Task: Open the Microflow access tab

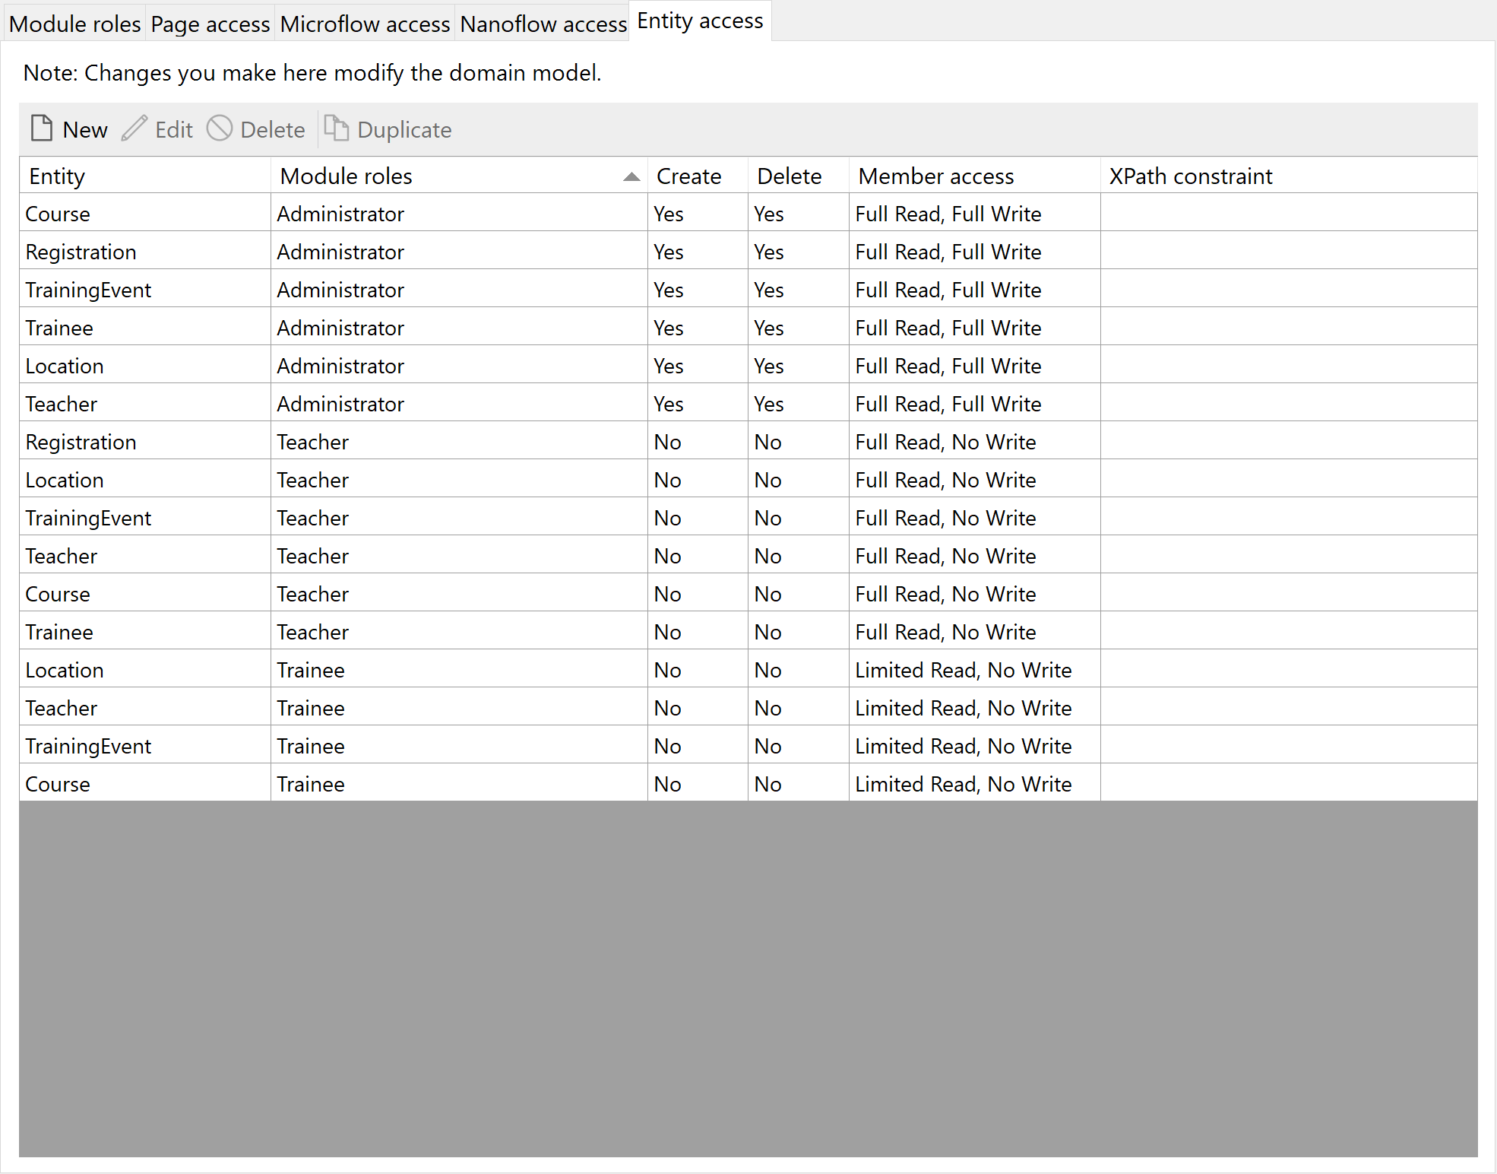Action: click(365, 24)
